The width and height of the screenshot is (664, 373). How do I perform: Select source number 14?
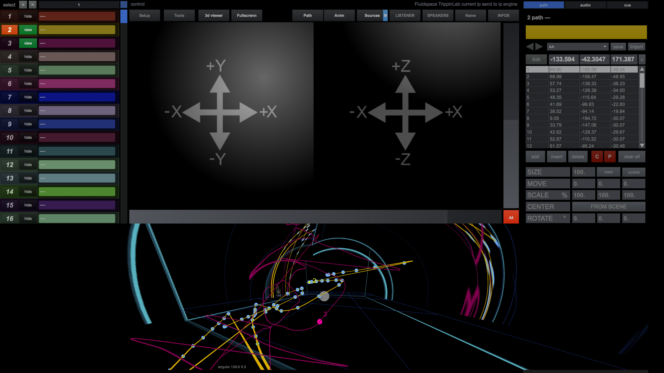pyautogui.click(x=10, y=192)
